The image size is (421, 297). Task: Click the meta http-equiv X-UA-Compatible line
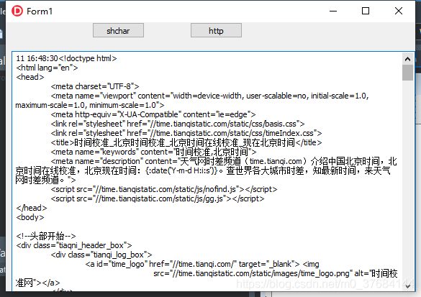click(153, 114)
